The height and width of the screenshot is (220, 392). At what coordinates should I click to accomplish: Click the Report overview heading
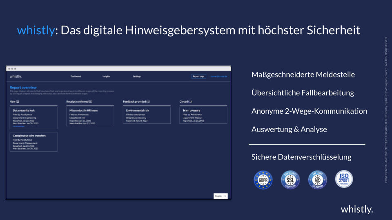(x=23, y=88)
